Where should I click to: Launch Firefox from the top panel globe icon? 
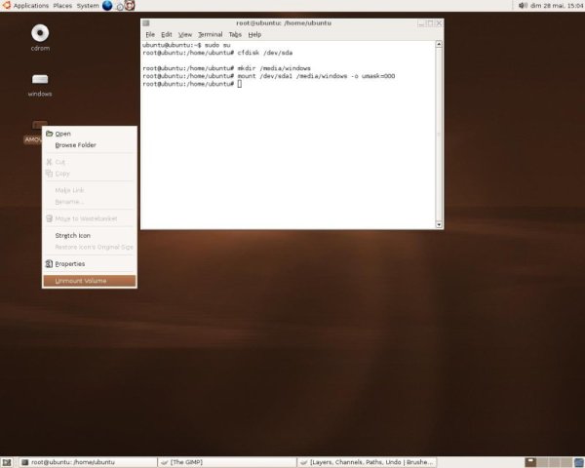point(107,6)
